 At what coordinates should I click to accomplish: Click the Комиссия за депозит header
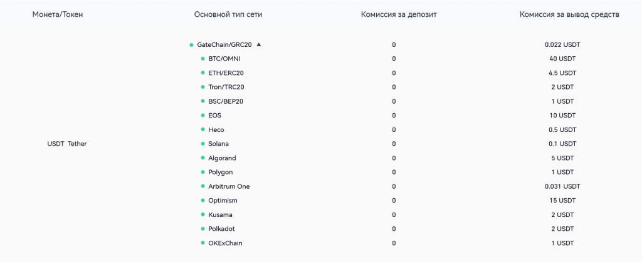pos(399,14)
